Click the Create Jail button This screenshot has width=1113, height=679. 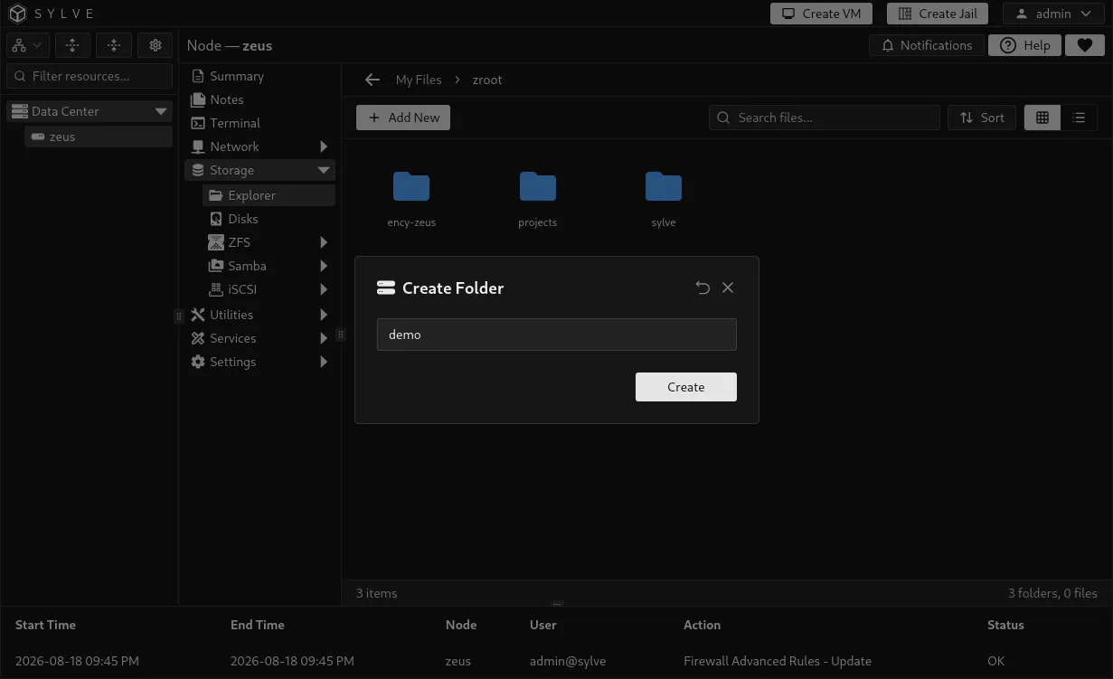(937, 14)
